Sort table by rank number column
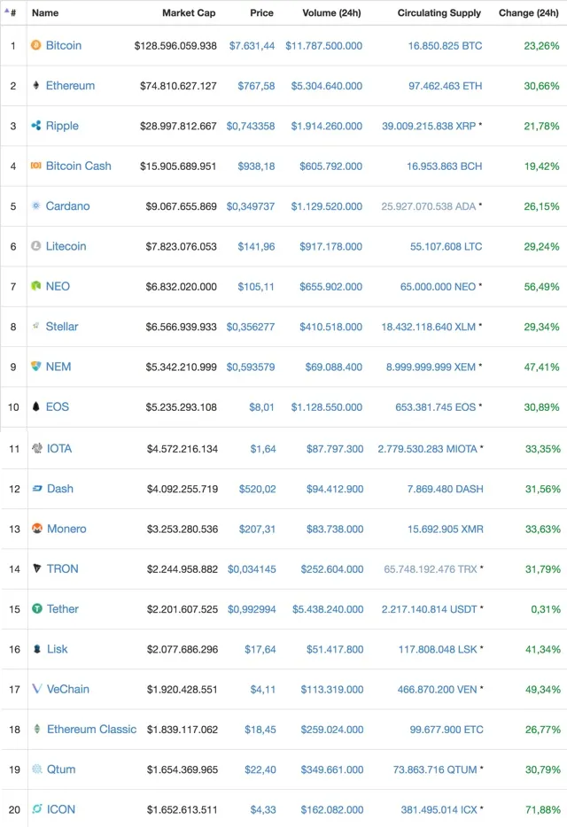The image size is (567, 827). (x=12, y=12)
